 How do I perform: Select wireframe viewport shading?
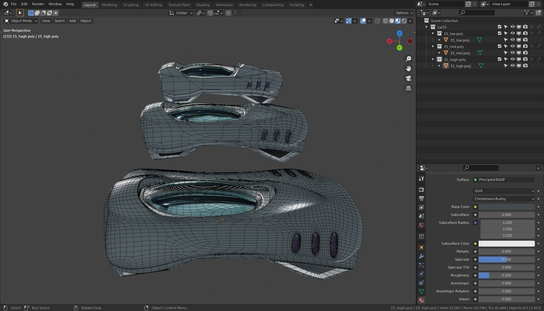[385, 21]
